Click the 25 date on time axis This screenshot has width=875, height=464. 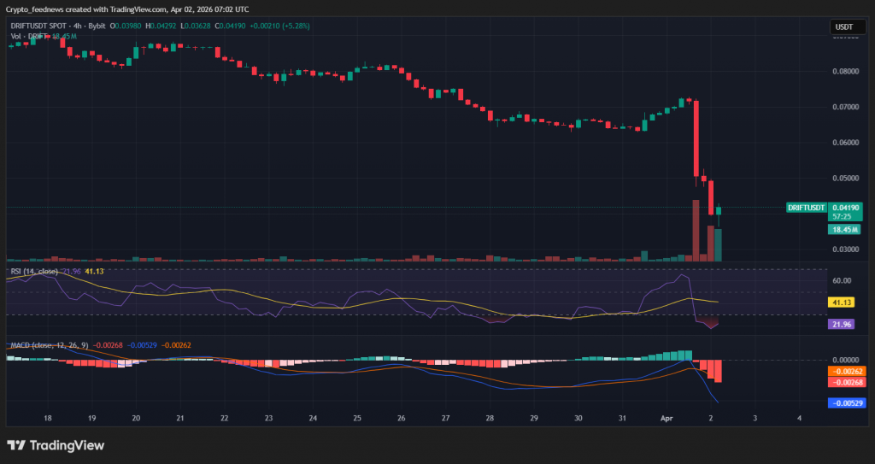pyautogui.click(x=357, y=419)
